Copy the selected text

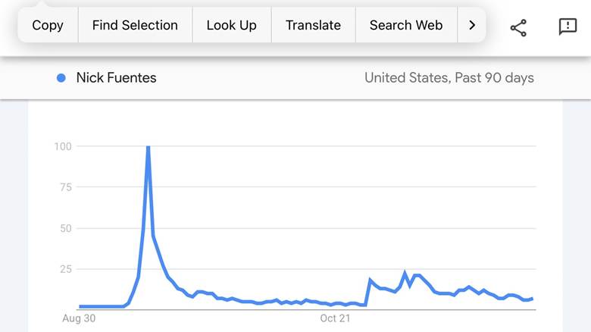coord(48,25)
